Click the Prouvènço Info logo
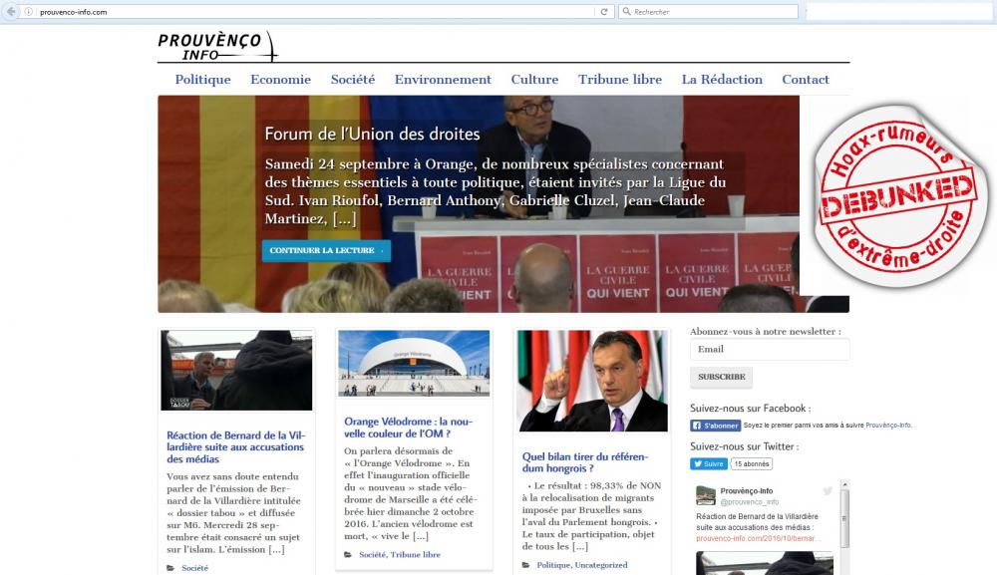The height and width of the screenshot is (575, 997). pyautogui.click(x=218, y=47)
